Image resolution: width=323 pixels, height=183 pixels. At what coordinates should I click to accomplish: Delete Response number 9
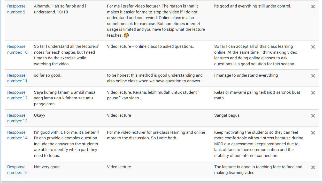(313, 6)
